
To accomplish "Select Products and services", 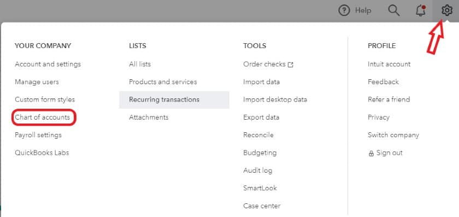I will [x=163, y=81].
